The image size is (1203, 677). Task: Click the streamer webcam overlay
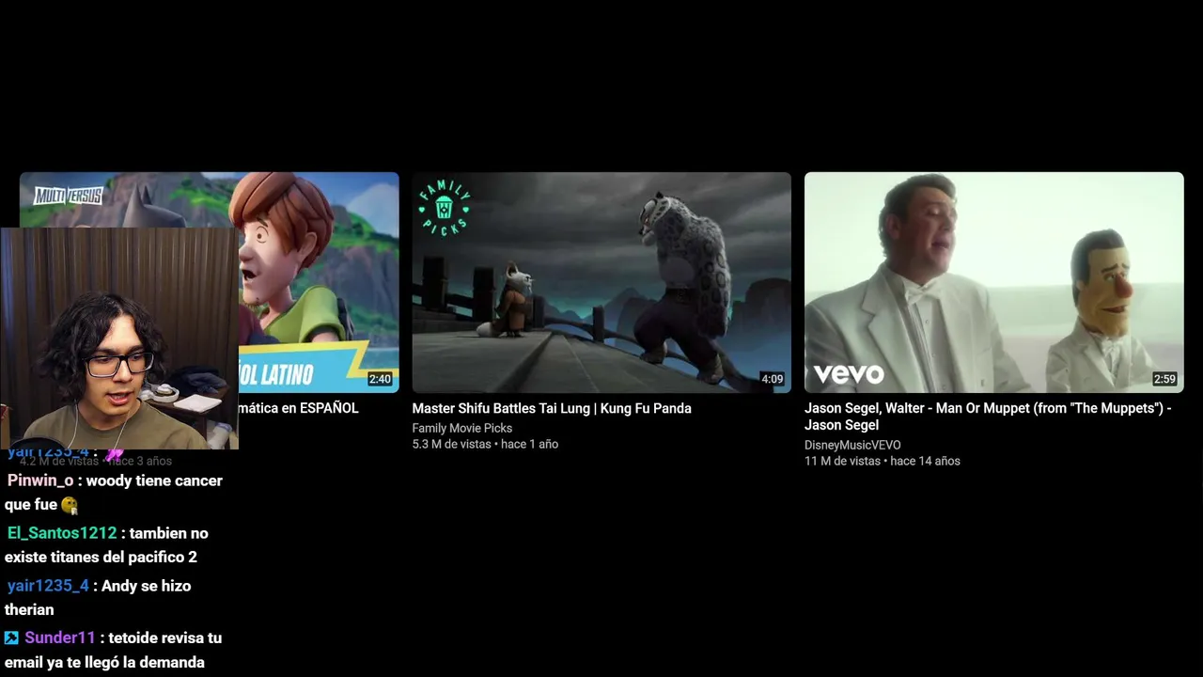point(119,338)
